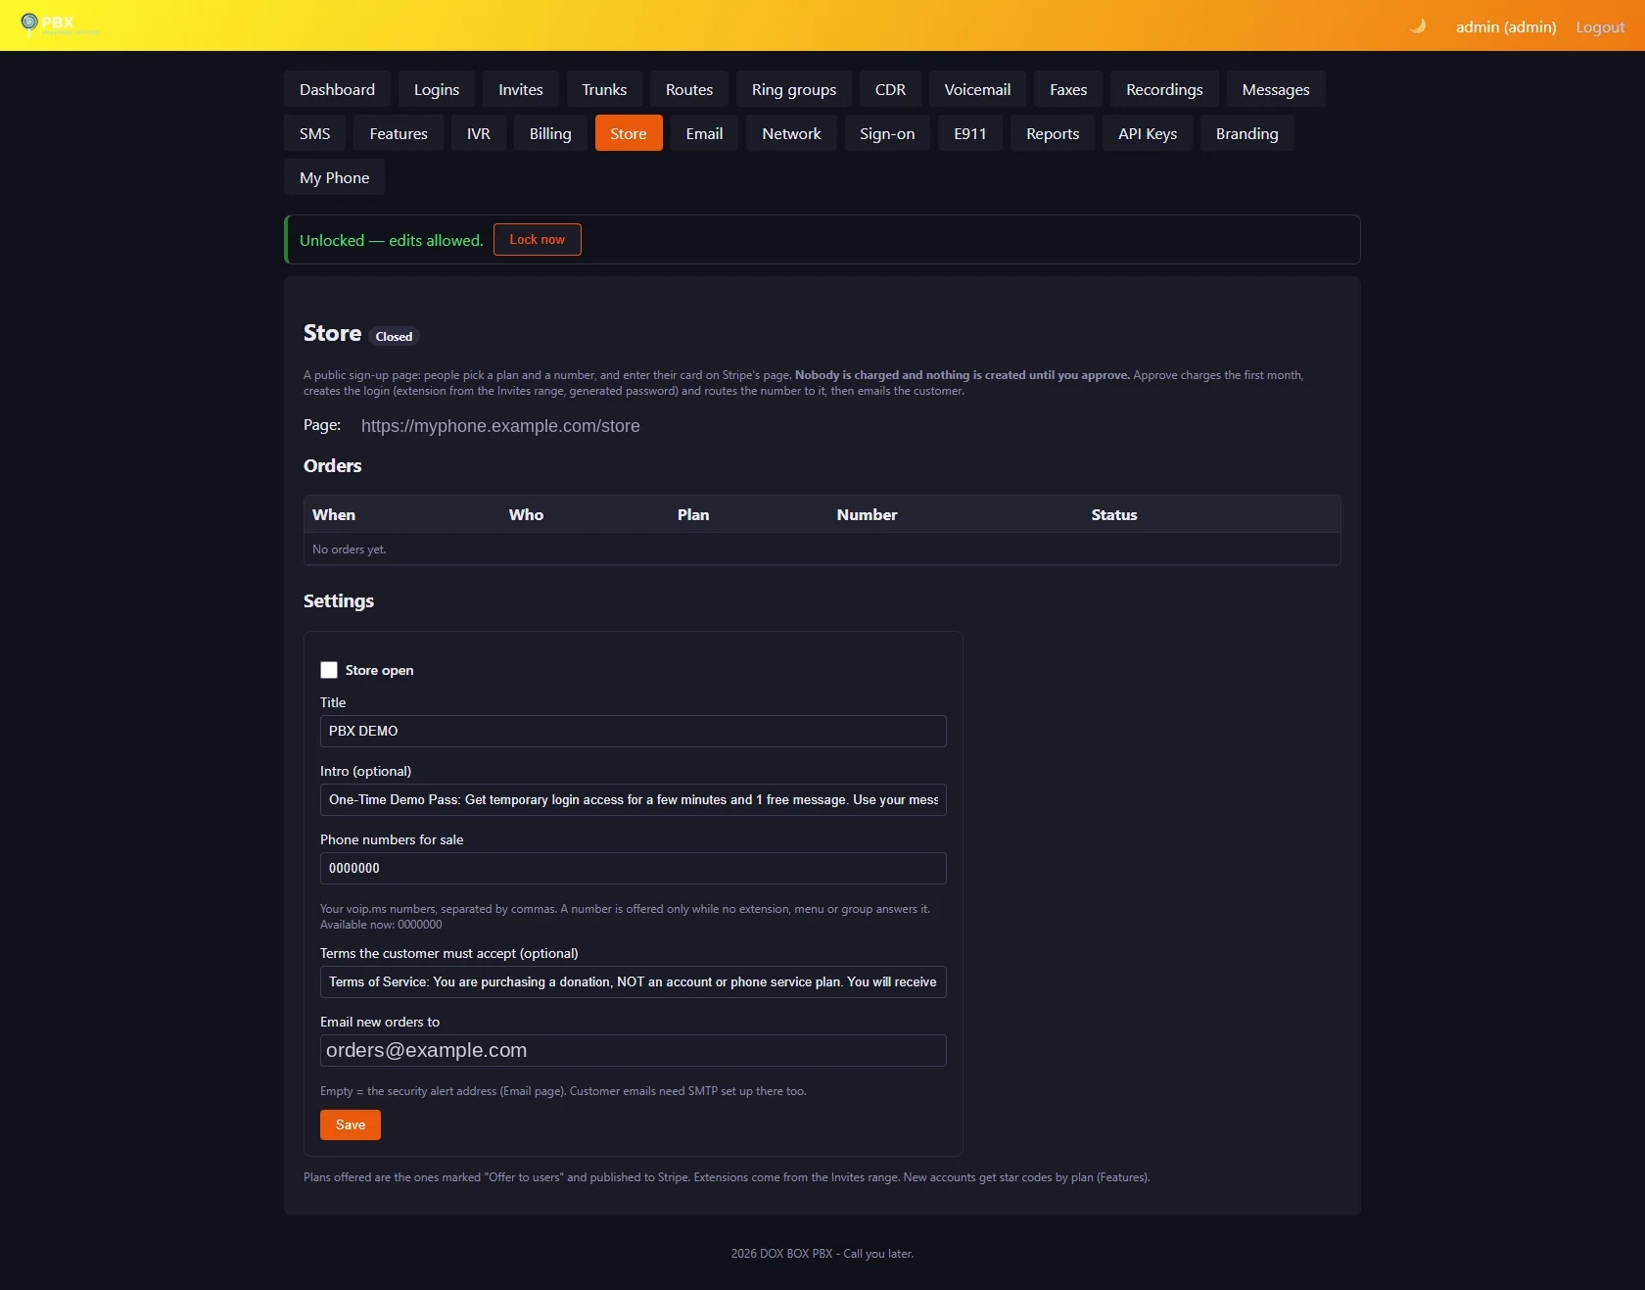Switch to the Trunks tab
The image size is (1645, 1290).
coord(604,89)
